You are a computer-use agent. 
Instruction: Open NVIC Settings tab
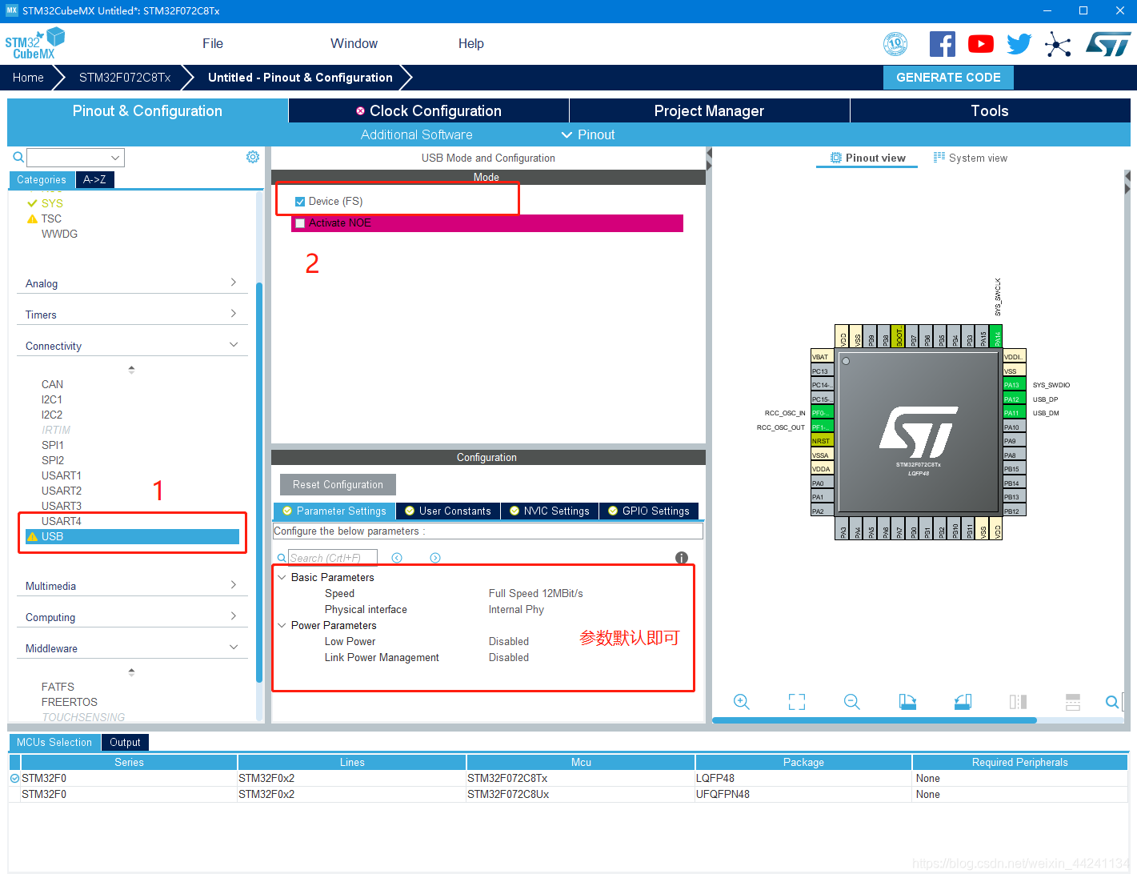coord(550,511)
